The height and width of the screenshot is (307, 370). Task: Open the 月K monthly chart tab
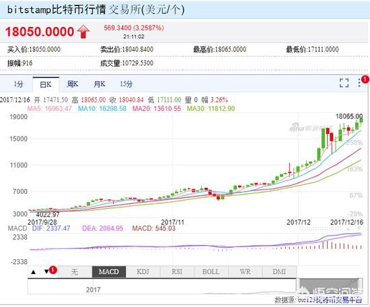coord(100,84)
